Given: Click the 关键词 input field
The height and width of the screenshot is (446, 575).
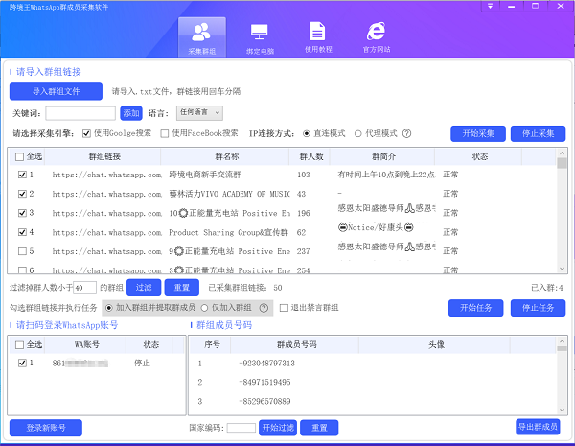Looking at the screenshot, I should pyautogui.click(x=80, y=113).
